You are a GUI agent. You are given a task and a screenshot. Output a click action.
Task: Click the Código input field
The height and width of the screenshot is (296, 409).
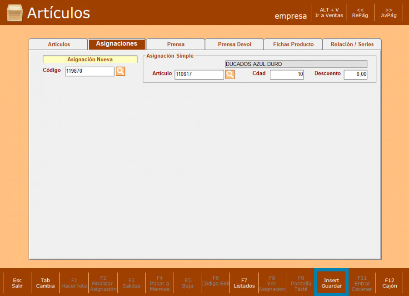pos(90,71)
